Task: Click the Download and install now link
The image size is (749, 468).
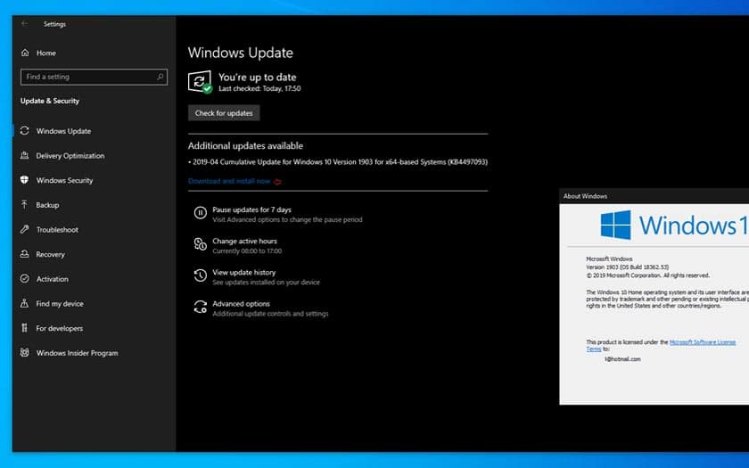Action: point(229,181)
